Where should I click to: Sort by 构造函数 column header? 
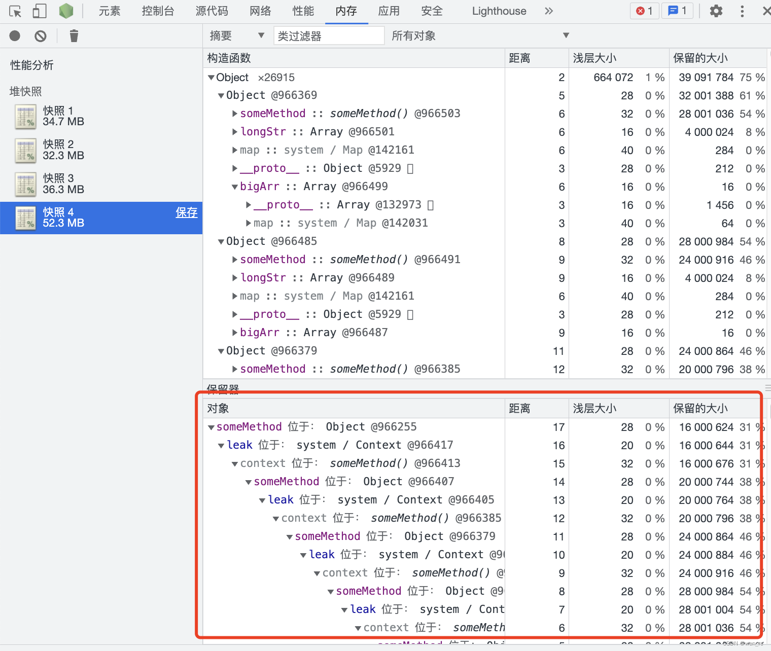tap(354, 58)
